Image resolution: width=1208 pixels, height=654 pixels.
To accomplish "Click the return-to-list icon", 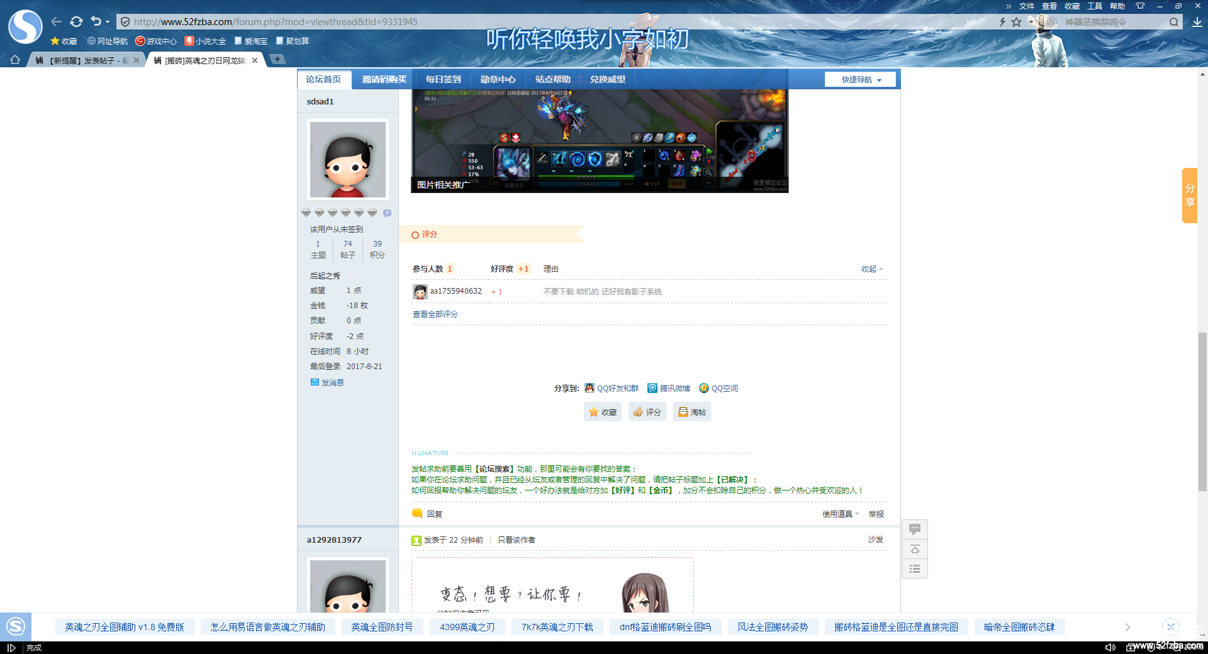I will 915,569.
